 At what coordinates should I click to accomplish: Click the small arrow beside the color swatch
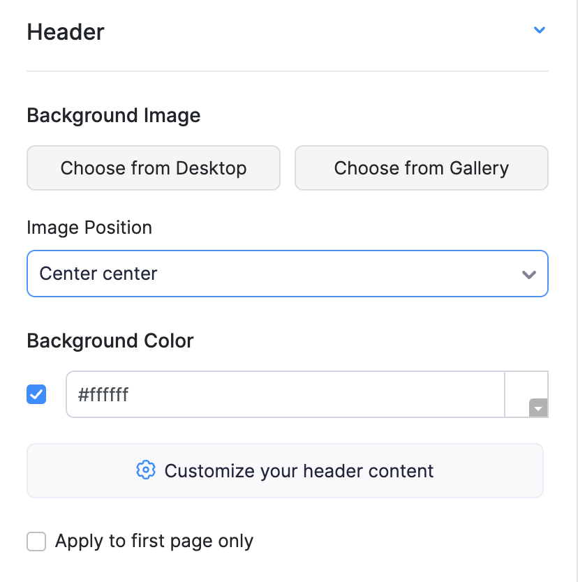coord(538,408)
